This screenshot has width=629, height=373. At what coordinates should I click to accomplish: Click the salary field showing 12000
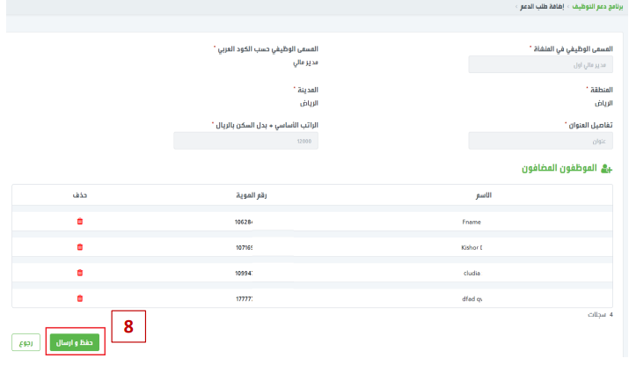click(245, 141)
